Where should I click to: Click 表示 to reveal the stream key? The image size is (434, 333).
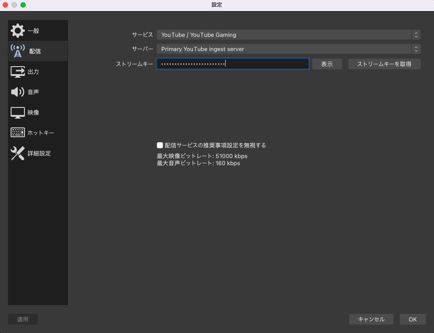pos(327,64)
